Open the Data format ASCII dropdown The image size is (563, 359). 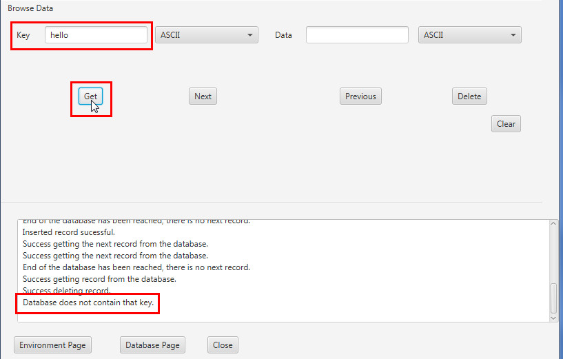point(470,35)
